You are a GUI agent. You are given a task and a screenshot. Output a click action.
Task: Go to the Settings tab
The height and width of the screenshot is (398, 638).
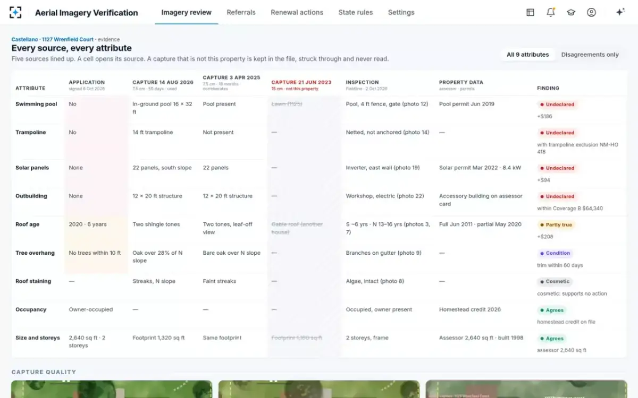pos(401,12)
